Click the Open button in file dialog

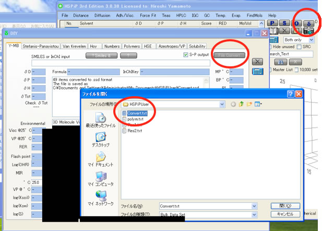coord(285,206)
